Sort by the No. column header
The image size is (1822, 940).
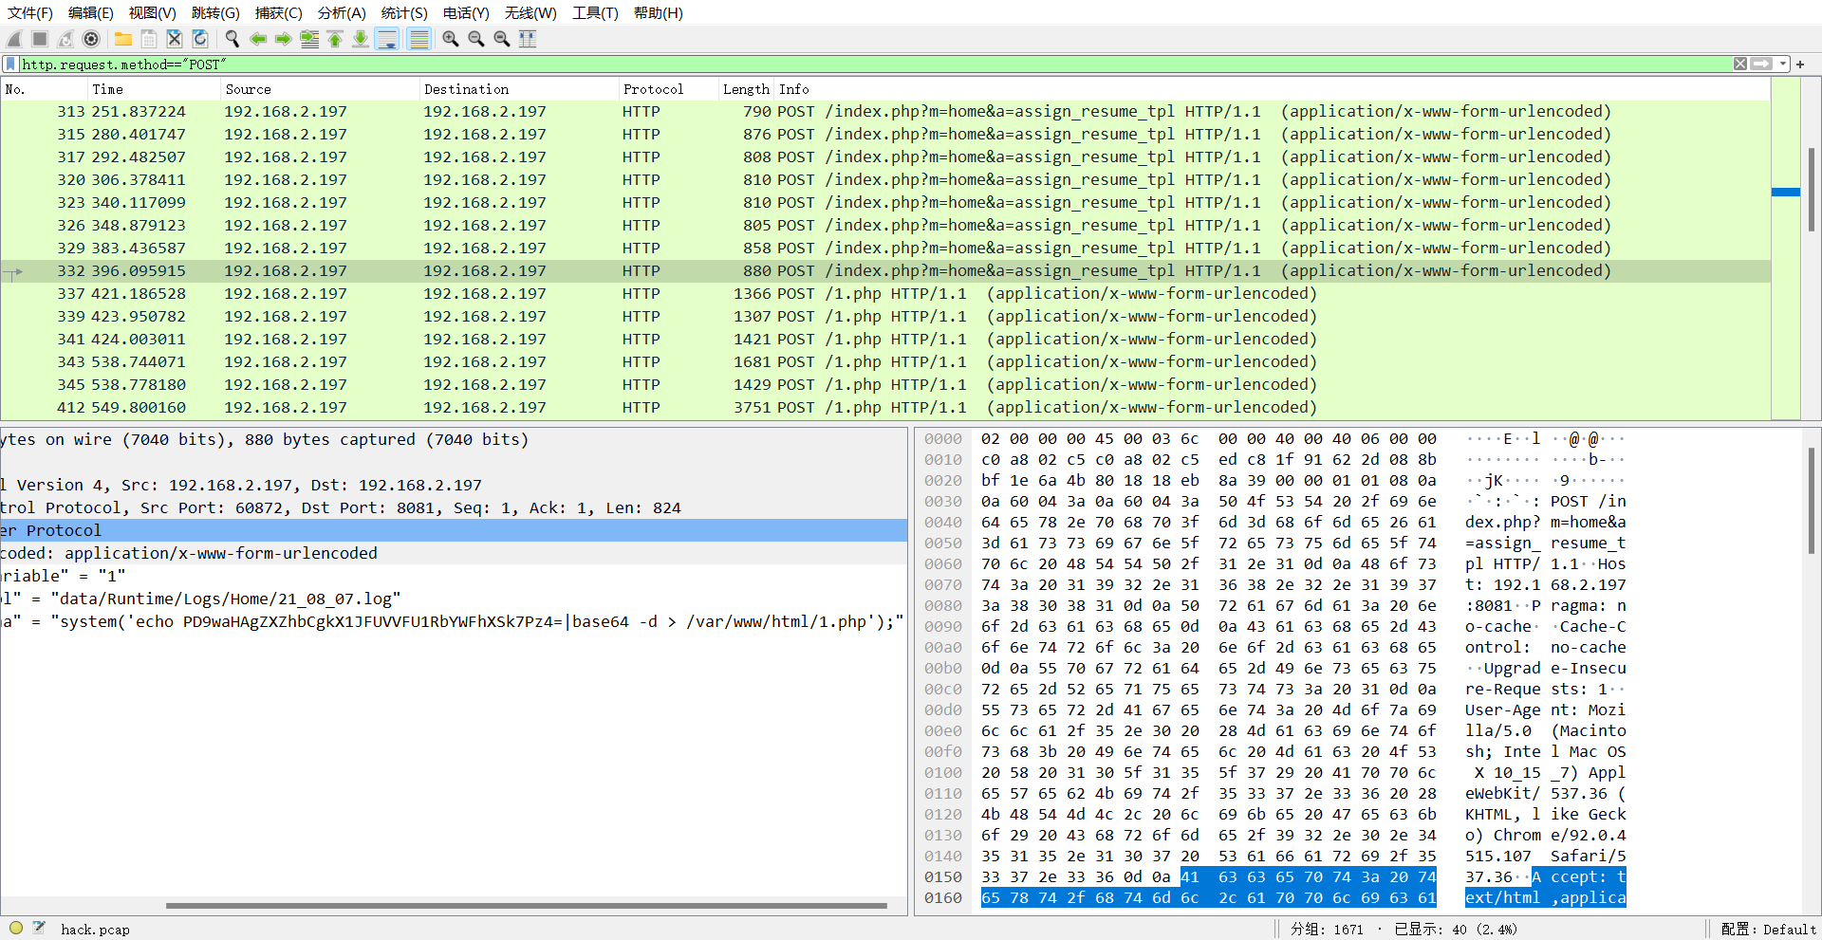click(44, 89)
